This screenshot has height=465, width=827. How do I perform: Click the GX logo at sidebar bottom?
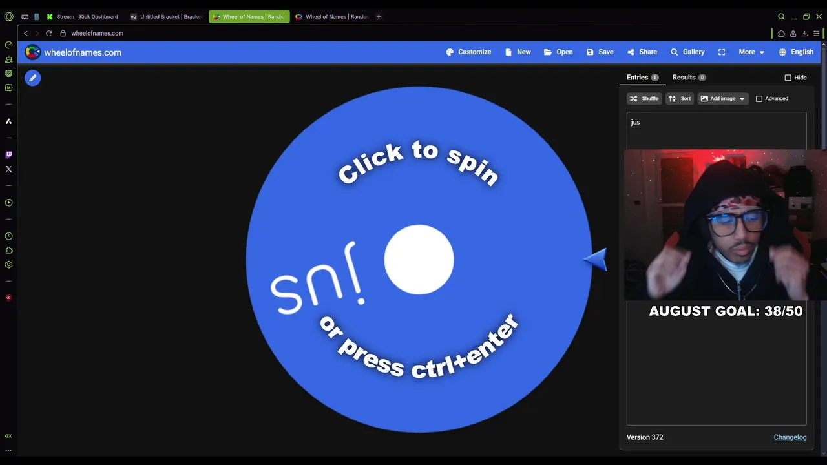(8, 436)
